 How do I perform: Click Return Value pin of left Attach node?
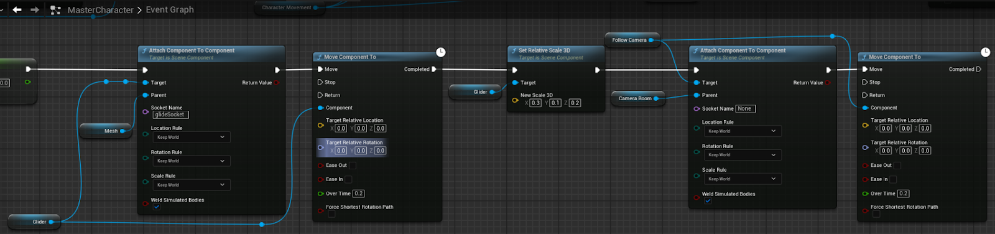click(x=277, y=83)
